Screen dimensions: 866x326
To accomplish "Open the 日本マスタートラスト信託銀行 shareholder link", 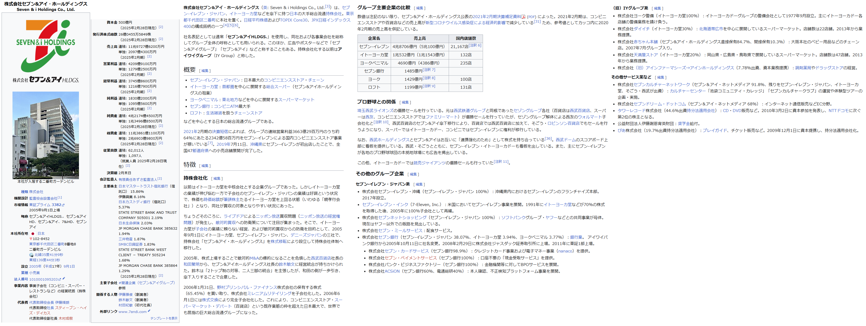I will [143, 186].
